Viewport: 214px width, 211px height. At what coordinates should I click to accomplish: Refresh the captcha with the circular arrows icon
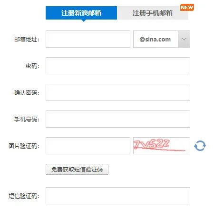point(200,146)
